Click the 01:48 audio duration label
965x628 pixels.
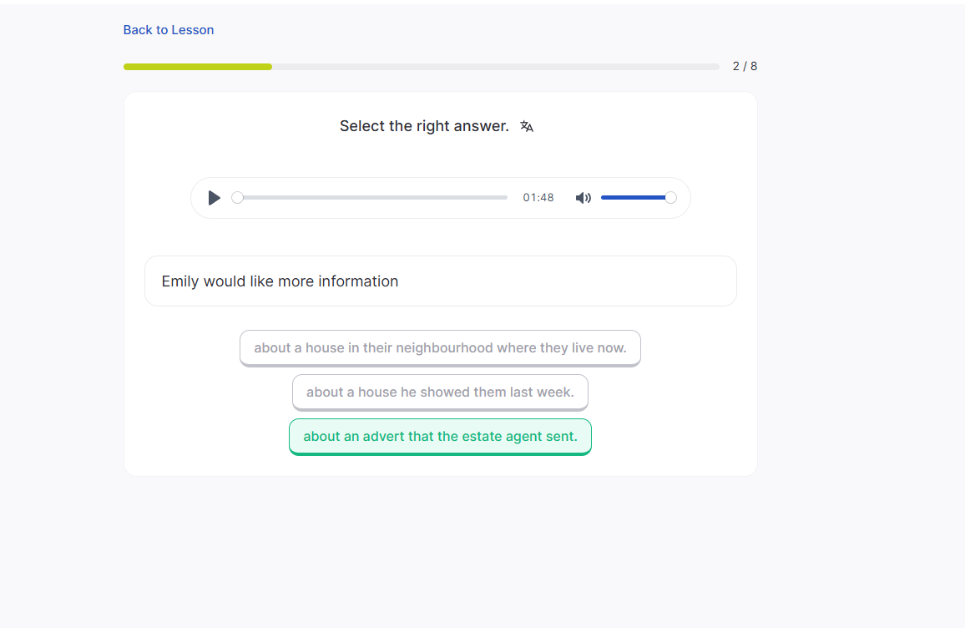tap(538, 198)
